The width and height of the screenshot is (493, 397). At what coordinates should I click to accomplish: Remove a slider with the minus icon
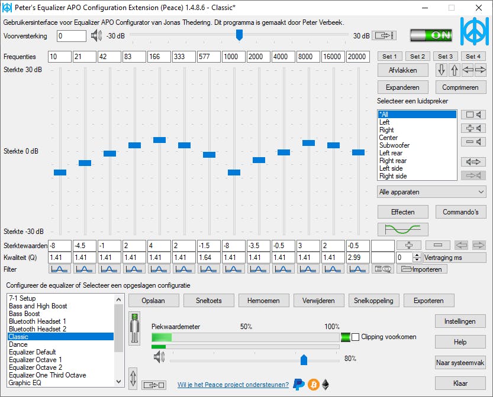[438, 245]
